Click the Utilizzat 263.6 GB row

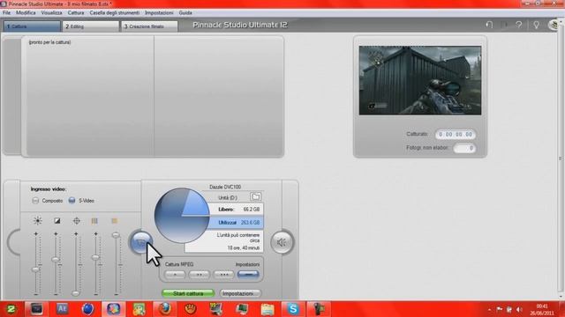(236, 223)
